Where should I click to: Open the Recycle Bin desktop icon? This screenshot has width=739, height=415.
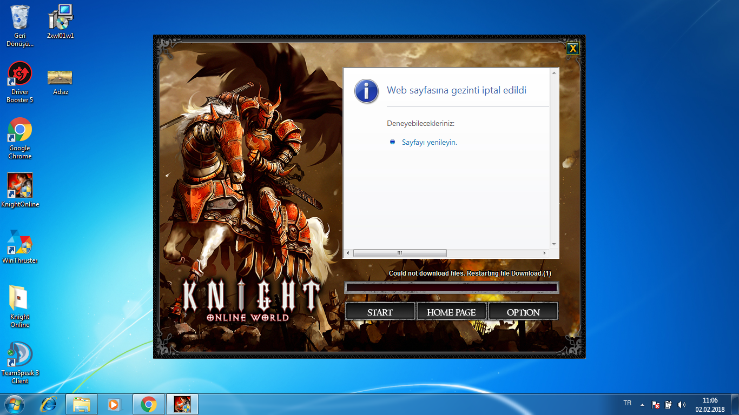[20, 25]
